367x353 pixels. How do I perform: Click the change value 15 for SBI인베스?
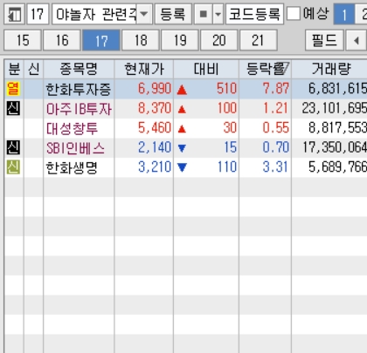(231, 147)
